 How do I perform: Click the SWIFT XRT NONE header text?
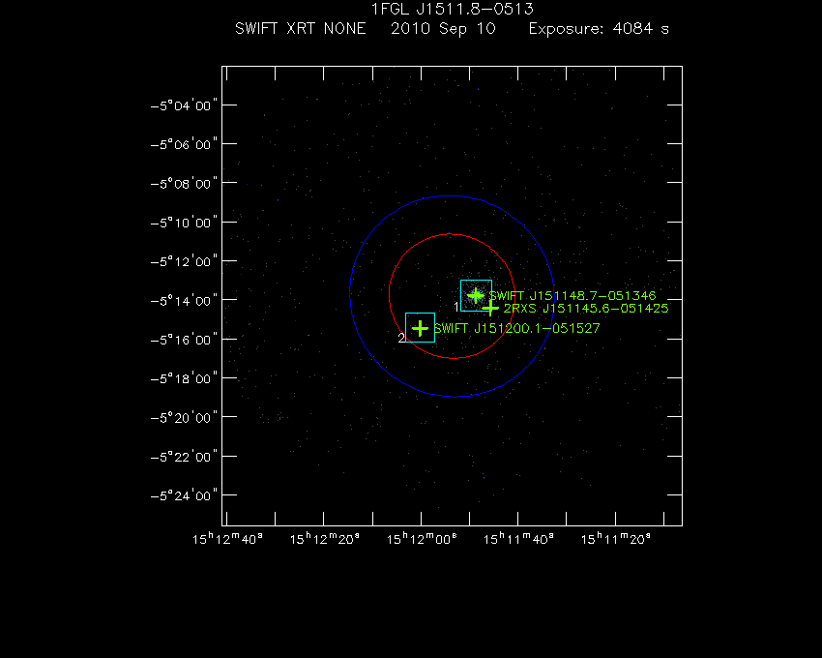tap(301, 28)
